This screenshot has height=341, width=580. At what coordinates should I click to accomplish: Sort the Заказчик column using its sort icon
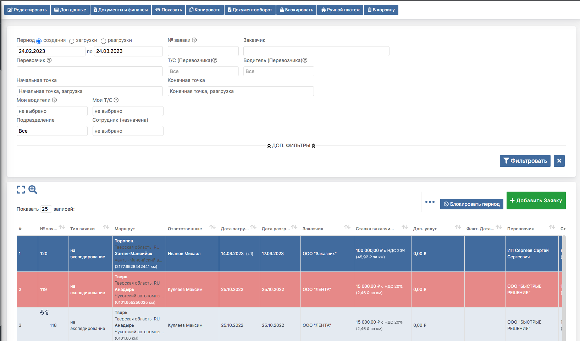[x=347, y=226]
